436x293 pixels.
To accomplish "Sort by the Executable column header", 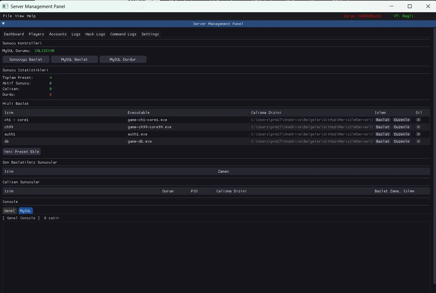I will pos(139,113).
